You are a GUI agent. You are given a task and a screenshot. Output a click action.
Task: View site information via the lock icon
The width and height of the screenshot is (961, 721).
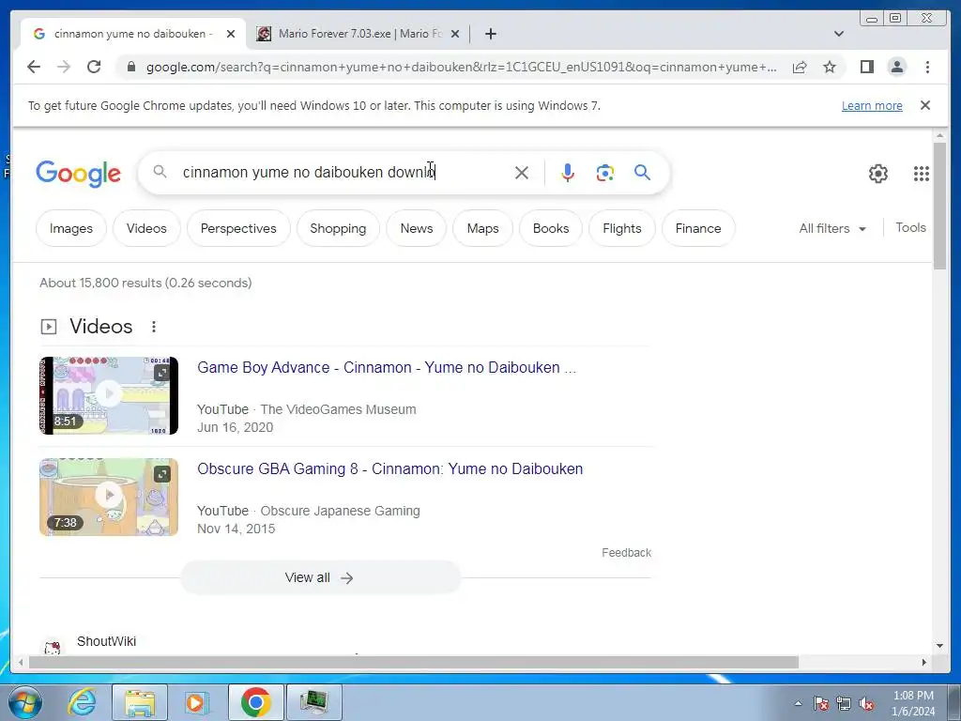131,67
